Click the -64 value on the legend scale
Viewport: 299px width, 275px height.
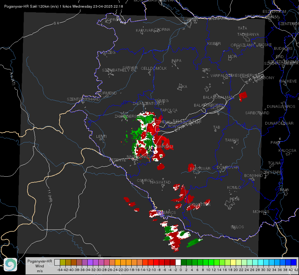[60, 270]
